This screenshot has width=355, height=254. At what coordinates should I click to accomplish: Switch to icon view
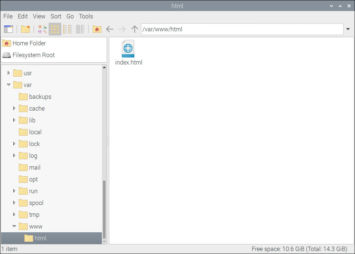(x=55, y=29)
